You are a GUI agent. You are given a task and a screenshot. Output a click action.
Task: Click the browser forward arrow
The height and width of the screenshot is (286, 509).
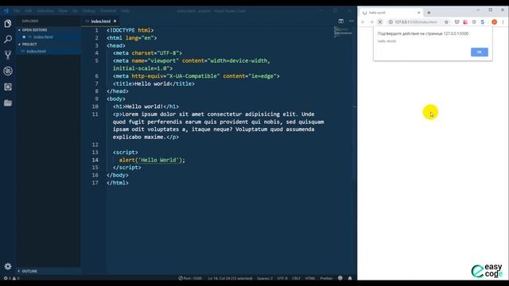pos(371,22)
